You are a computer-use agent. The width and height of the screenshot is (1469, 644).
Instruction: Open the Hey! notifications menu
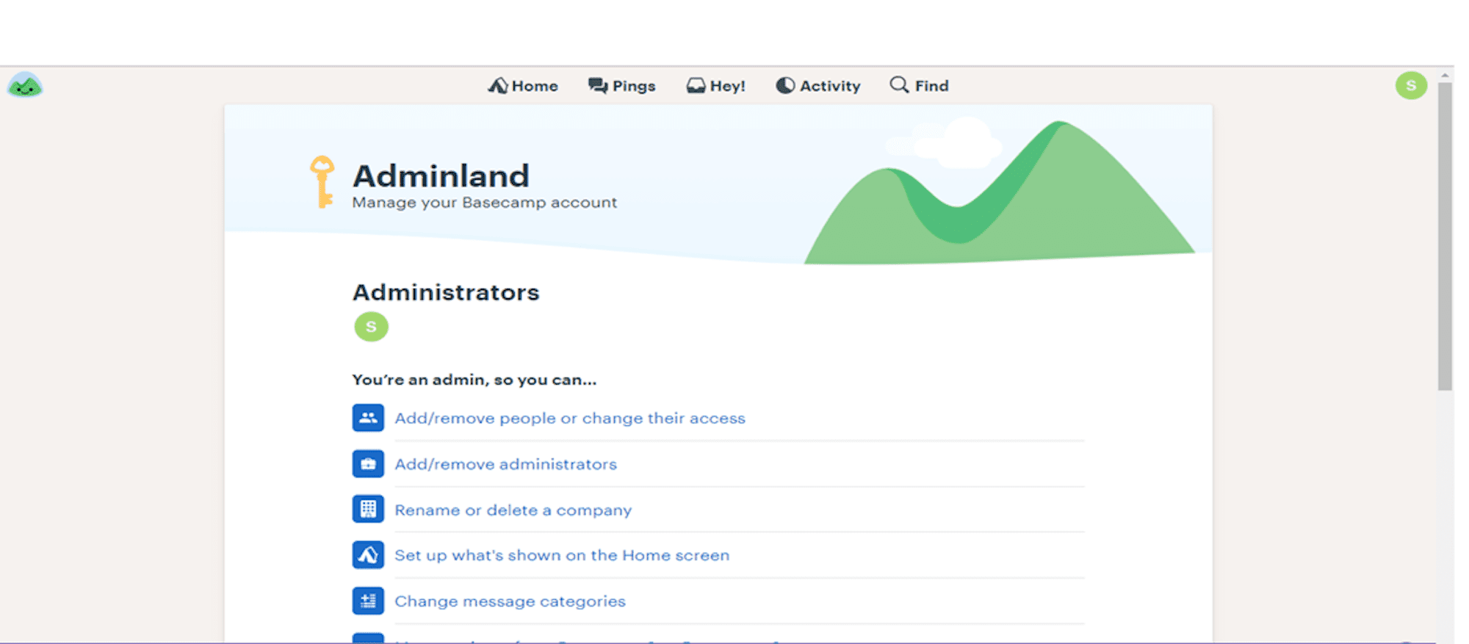[x=715, y=86]
